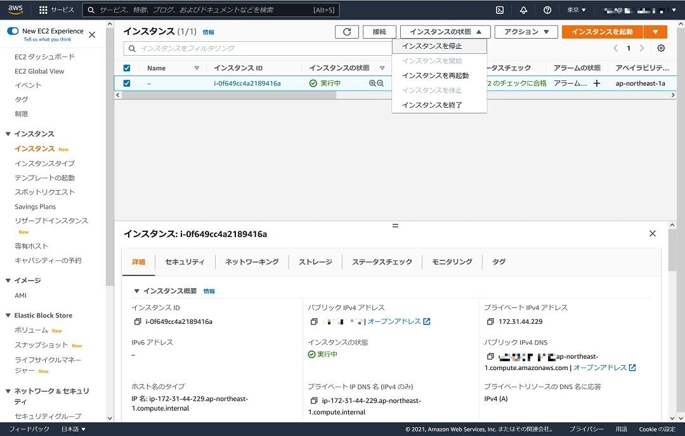The width and height of the screenshot is (685, 436).
Task: Click the zoom-in filter icon beside 実行中
Action: (x=372, y=83)
